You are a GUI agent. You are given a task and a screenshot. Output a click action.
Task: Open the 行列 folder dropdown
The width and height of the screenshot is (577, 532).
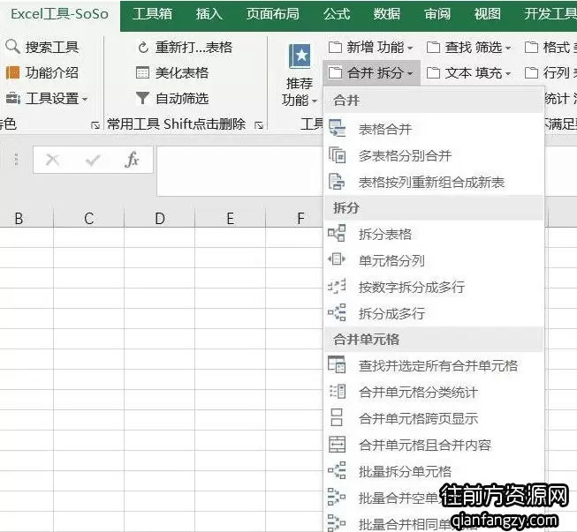(x=550, y=72)
